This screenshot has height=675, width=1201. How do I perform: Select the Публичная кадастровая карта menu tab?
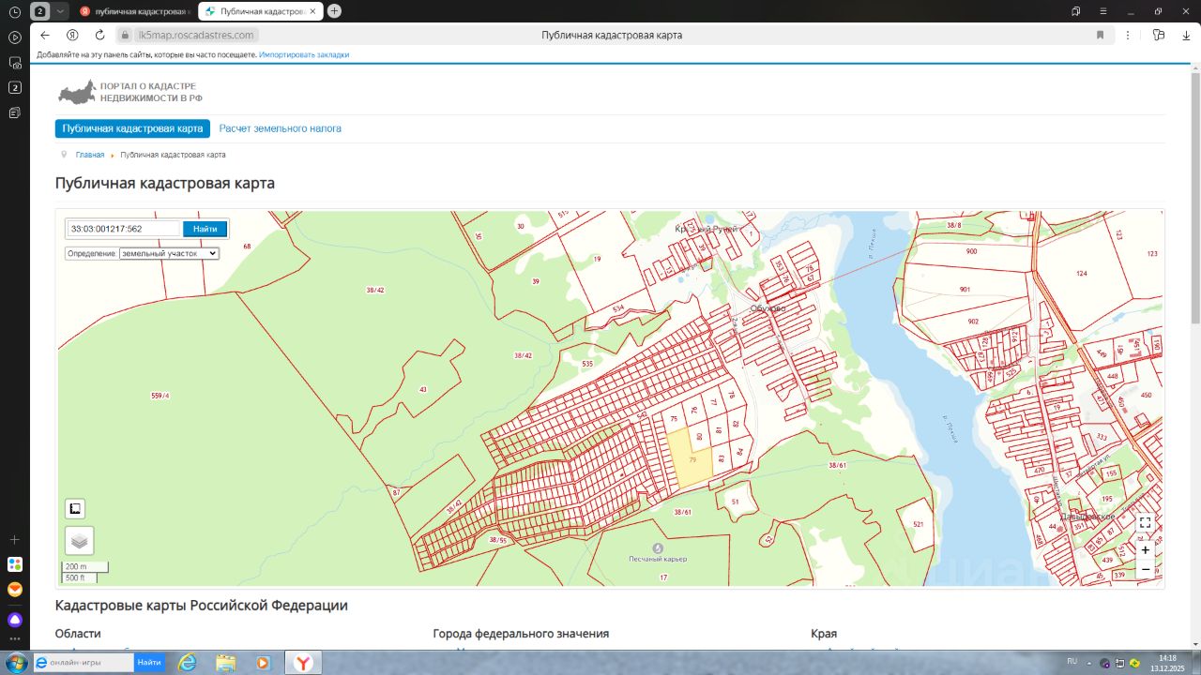[132, 128]
